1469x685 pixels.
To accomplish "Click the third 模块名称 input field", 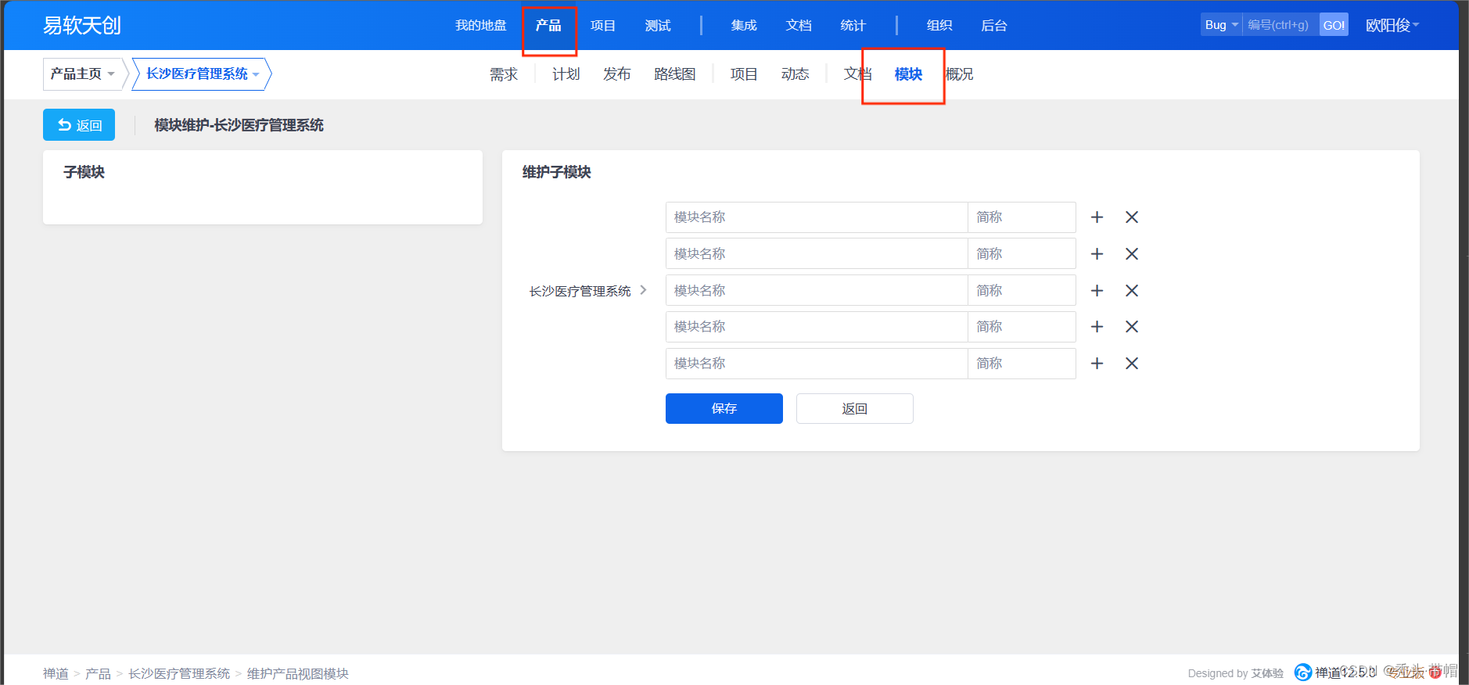I will (x=817, y=290).
